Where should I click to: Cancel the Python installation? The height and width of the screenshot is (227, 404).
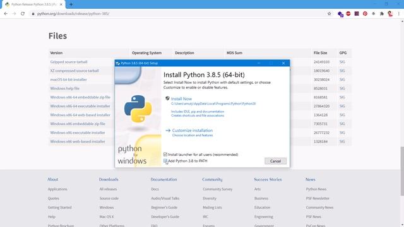pyautogui.click(x=275, y=161)
